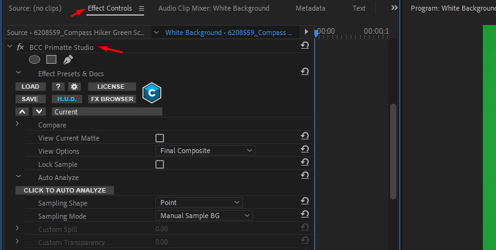This screenshot has width=496, height=250.
Task: Reset Auto Analyze group
Action: pyautogui.click(x=304, y=176)
